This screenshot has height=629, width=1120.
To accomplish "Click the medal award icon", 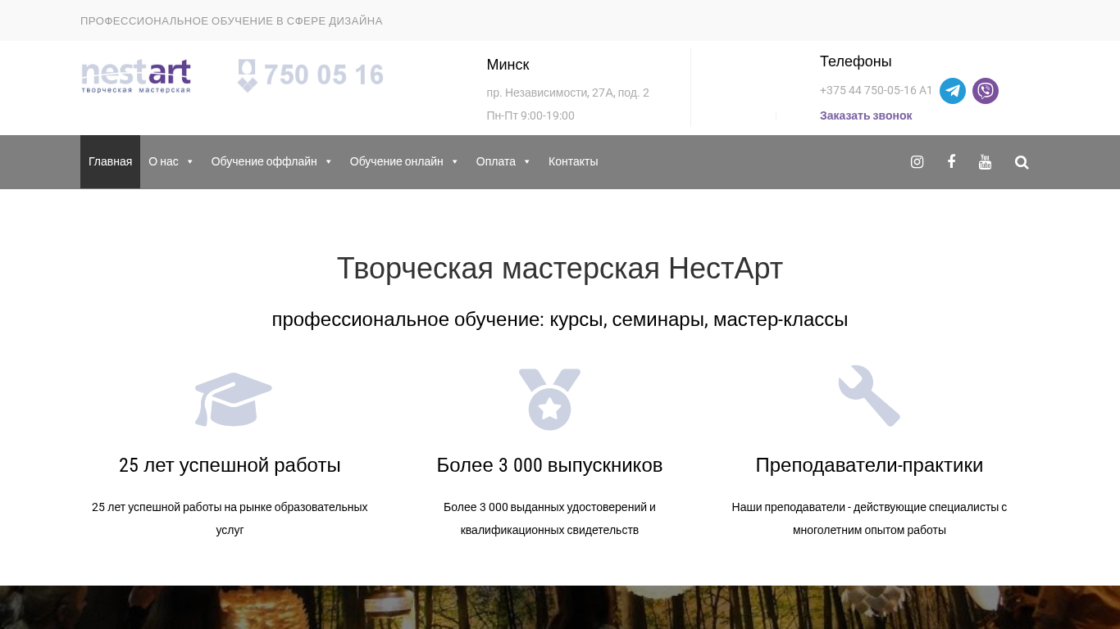I will [549, 399].
